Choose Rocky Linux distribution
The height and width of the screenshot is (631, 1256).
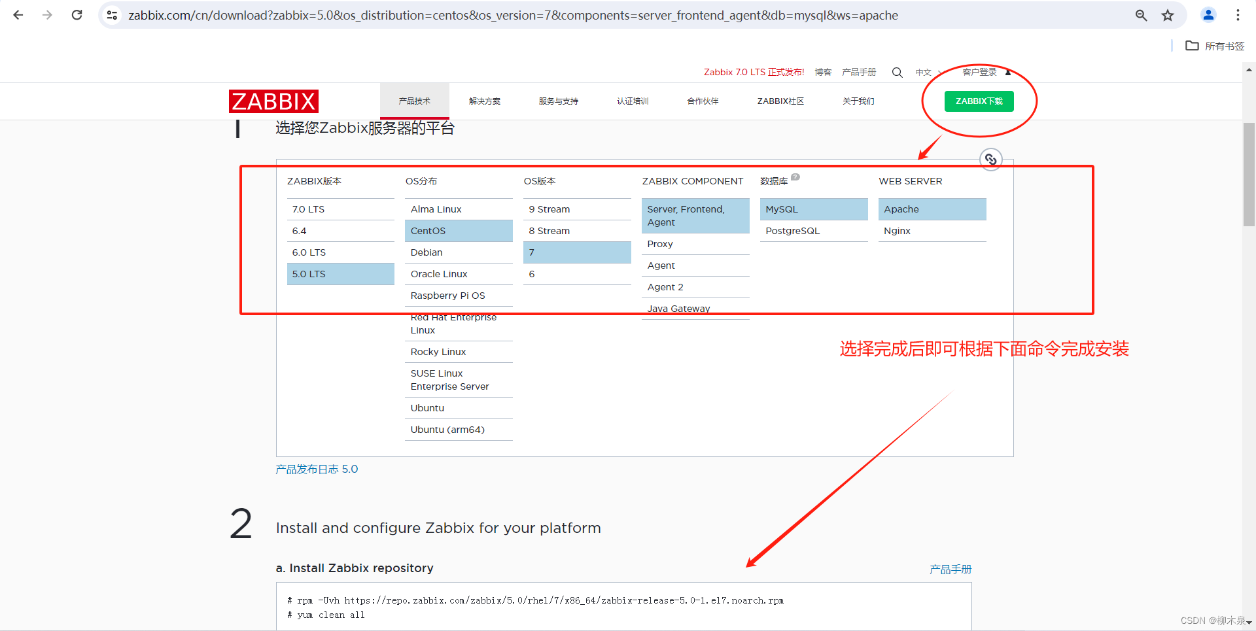click(459, 352)
